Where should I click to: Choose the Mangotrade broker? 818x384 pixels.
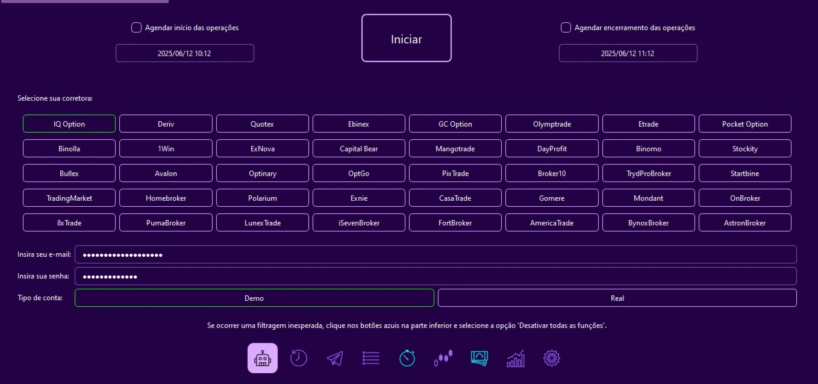[455, 148]
